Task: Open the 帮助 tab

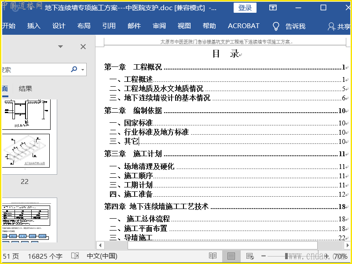Action: tap(209, 26)
